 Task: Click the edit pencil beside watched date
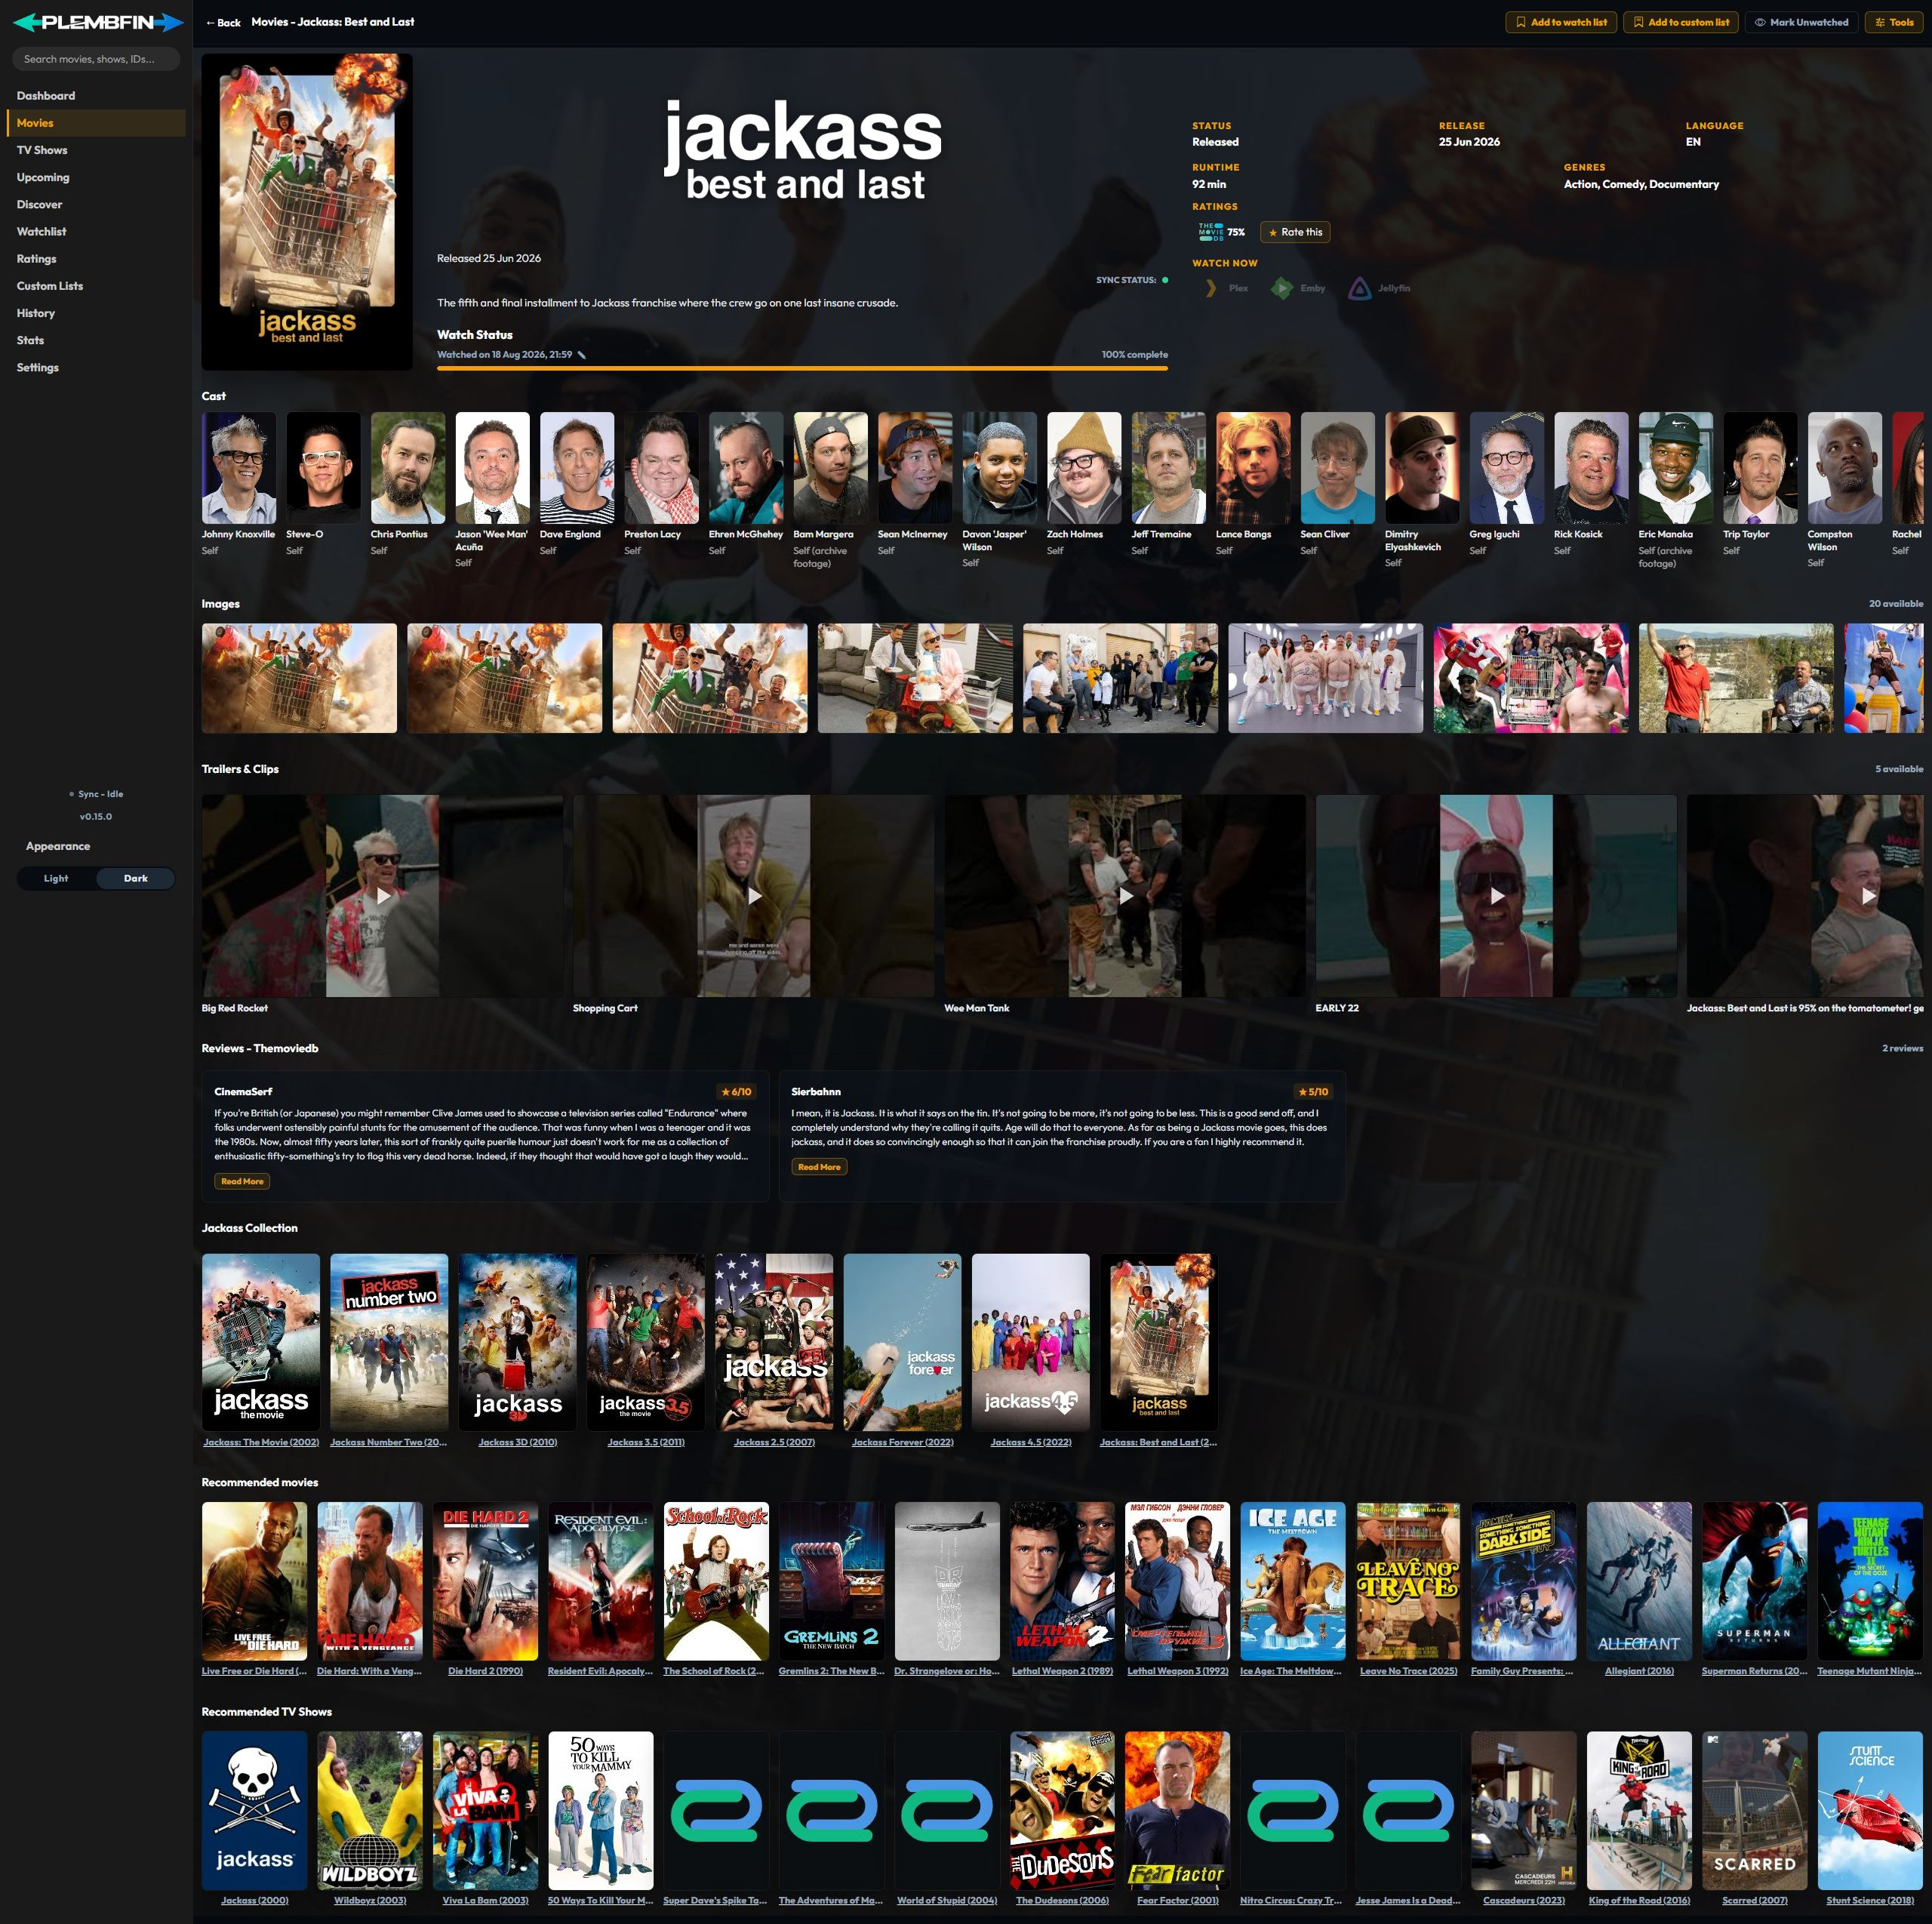582,355
